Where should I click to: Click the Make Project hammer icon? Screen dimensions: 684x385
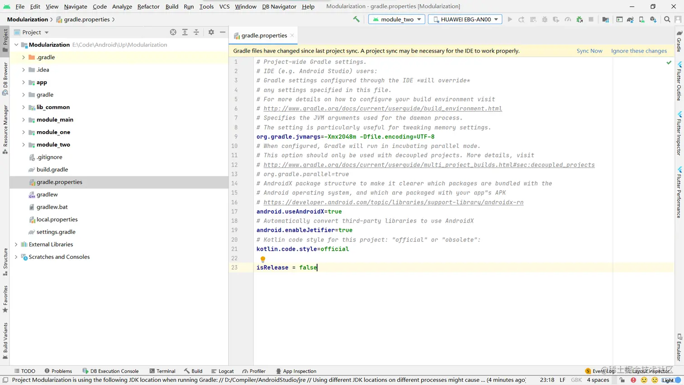[x=356, y=19]
